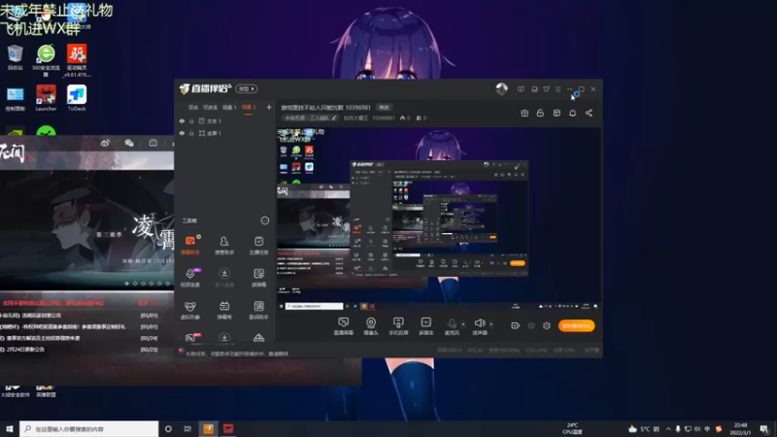This screenshot has width=777, height=437.
Task: Switch to the first scene tab 双击
Action: click(193, 107)
